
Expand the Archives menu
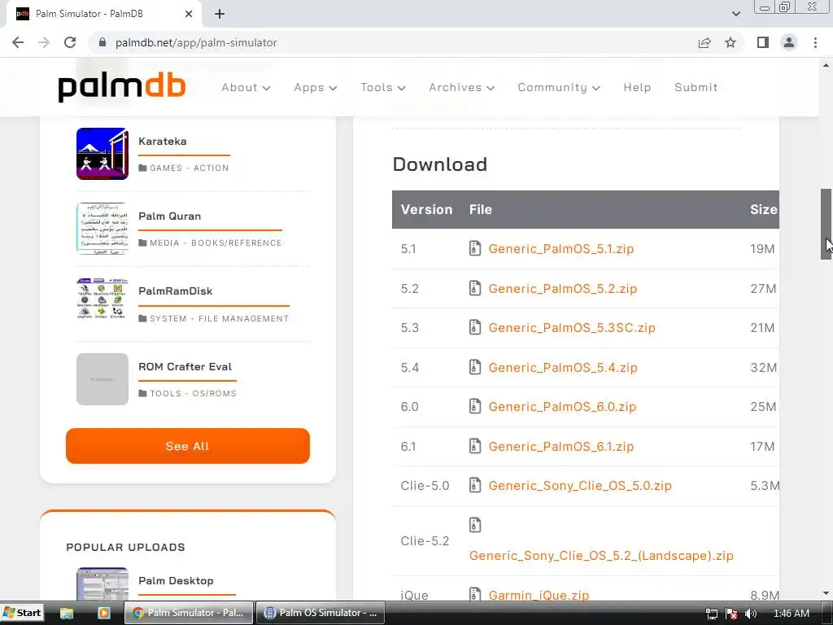pyautogui.click(x=462, y=88)
